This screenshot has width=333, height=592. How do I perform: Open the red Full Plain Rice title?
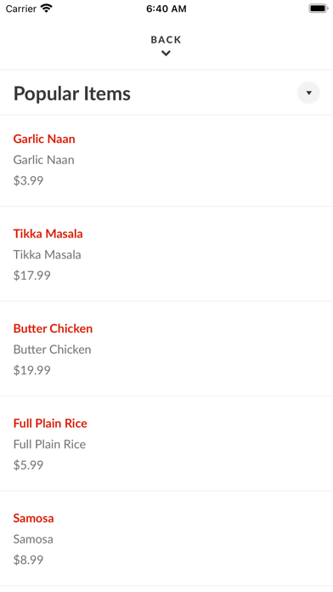pyautogui.click(x=50, y=424)
